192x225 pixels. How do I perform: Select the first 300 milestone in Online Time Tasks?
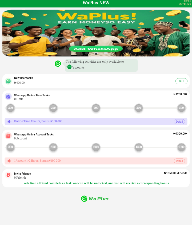point(139,108)
